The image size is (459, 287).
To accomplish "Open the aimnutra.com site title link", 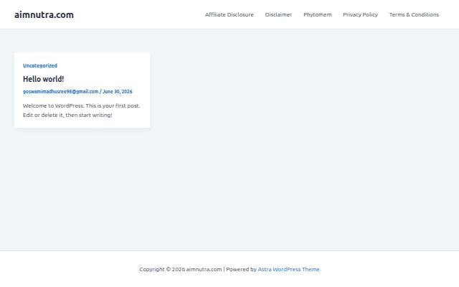I will coord(44,14).
